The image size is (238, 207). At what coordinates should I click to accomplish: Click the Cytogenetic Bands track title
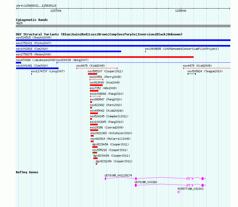[x=32, y=20]
